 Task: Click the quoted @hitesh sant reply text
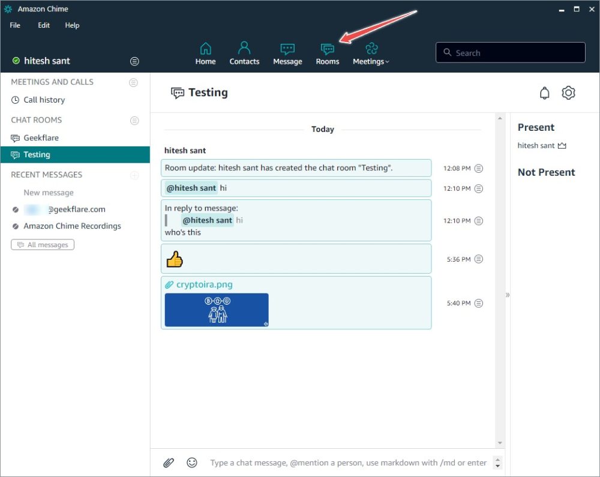pos(207,220)
